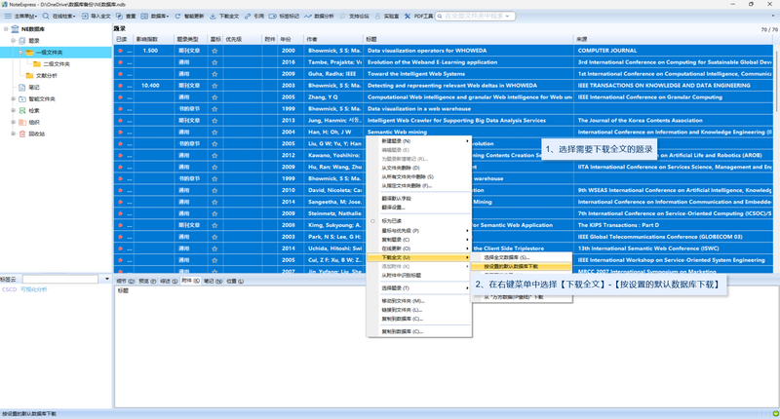The image size is (780, 419).
Task: Toggle the star for Jung, Hanmin row
Action: tap(214, 120)
